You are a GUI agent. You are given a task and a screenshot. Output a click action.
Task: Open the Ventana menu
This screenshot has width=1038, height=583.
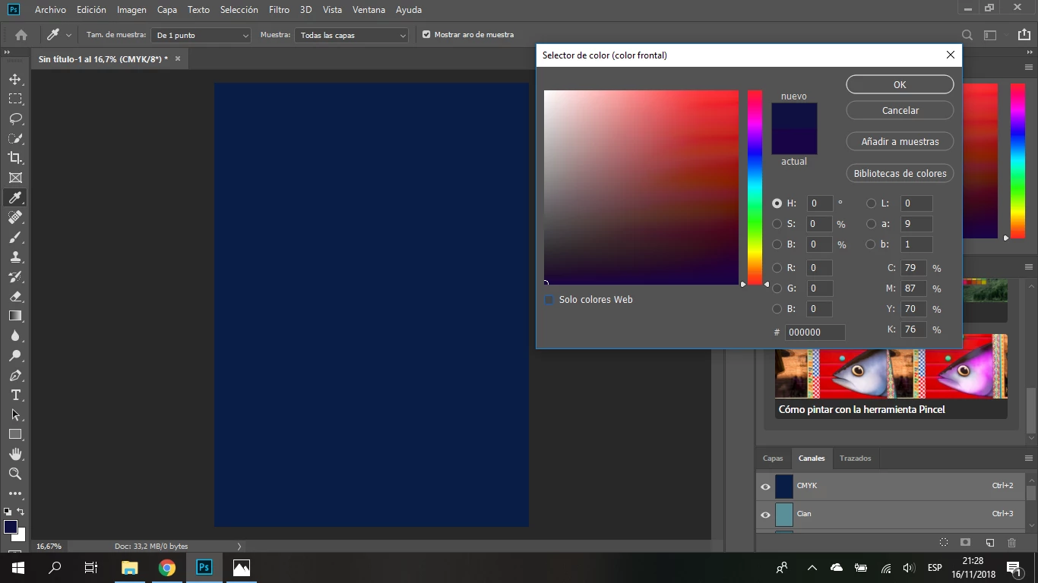pyautogui.click(x=369, y=10)
